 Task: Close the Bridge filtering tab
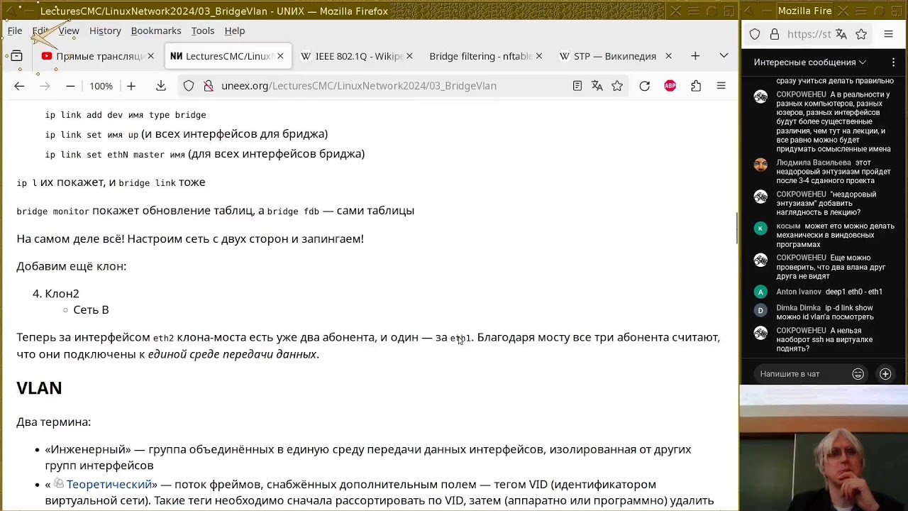coord(539,56)
